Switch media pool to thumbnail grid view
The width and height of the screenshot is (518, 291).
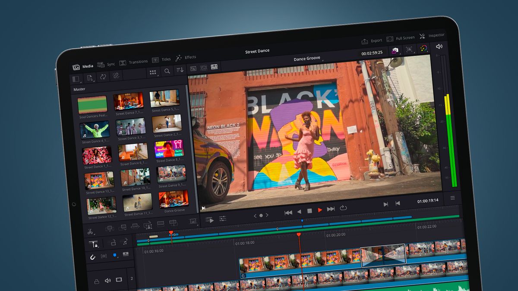(x=153, y=71)
